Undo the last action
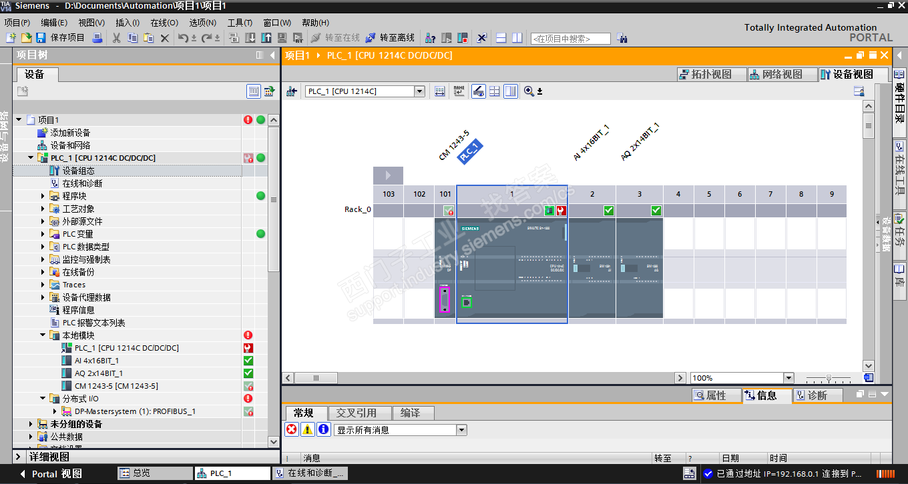The height and width of the screenshot is (484, 908). tap(183, 38)
